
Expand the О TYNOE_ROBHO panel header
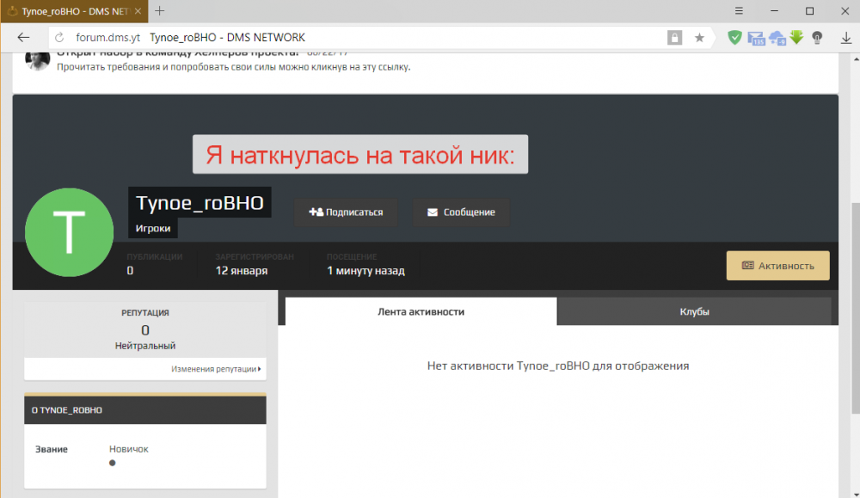click(x=144, y=409)
